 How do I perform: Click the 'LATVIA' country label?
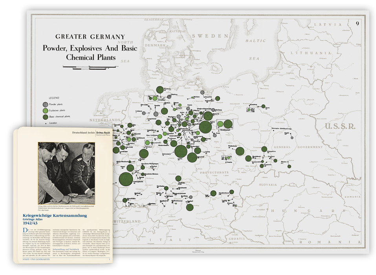pos(328,24)
